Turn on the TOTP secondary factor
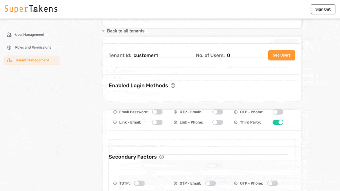This screenshot has height=191, width=340. click(x=139, y=183)
